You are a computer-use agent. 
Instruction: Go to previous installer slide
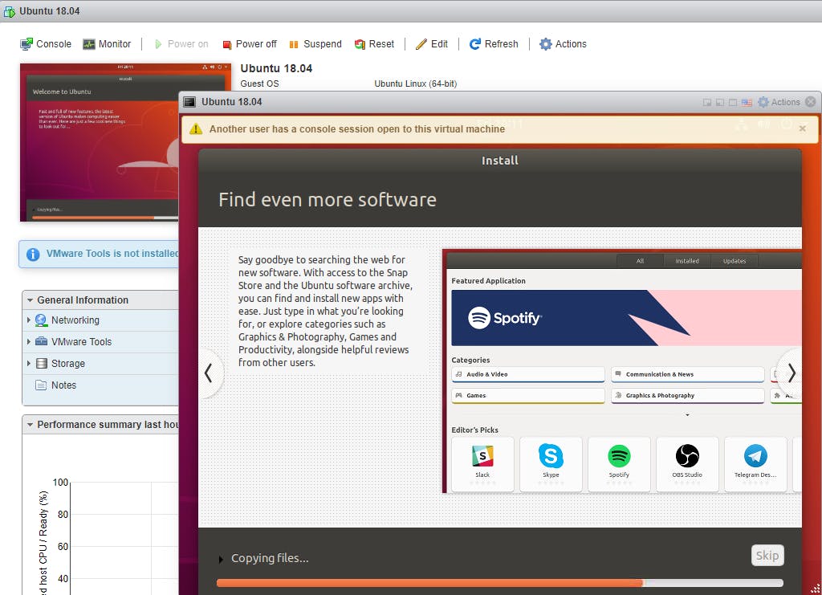pos(209,373)
